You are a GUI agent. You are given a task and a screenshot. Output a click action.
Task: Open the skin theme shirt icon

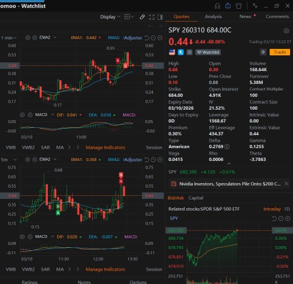pyautogui.click(x=239, y=6)
